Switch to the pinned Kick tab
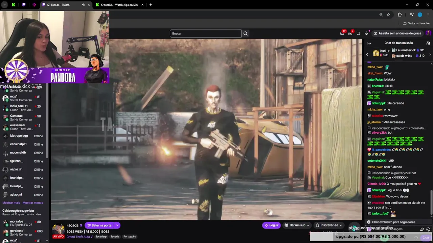 pos(14,5)
